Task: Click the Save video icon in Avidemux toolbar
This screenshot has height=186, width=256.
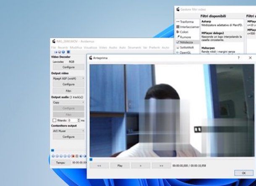Action: click(x=59, y=52)
